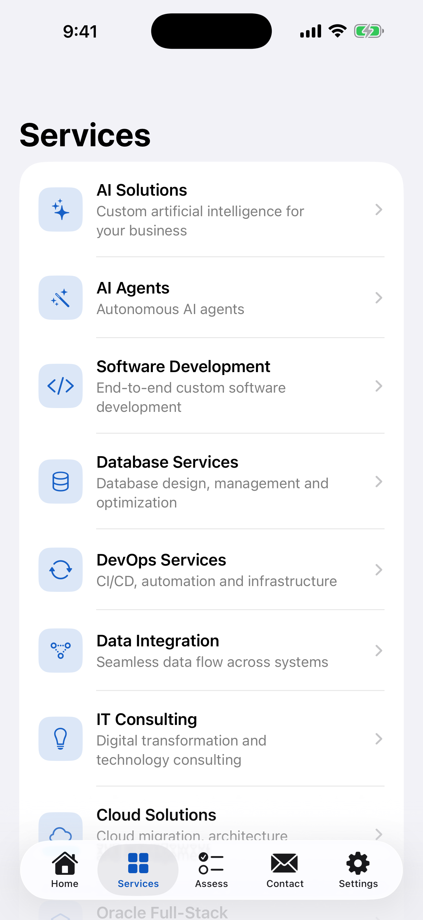
Task: Open the Software Development title
Action: [x=183, y=367]
